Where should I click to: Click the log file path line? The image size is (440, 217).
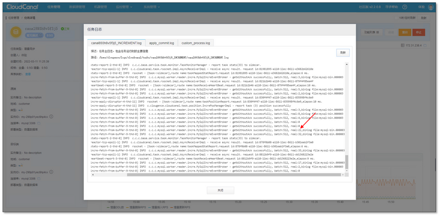point(159,57)
